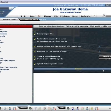Click the second player figure icon in Team group
The width and height of the screenshot is (111, 111).
pyautogui.click(x=78, y=109)
